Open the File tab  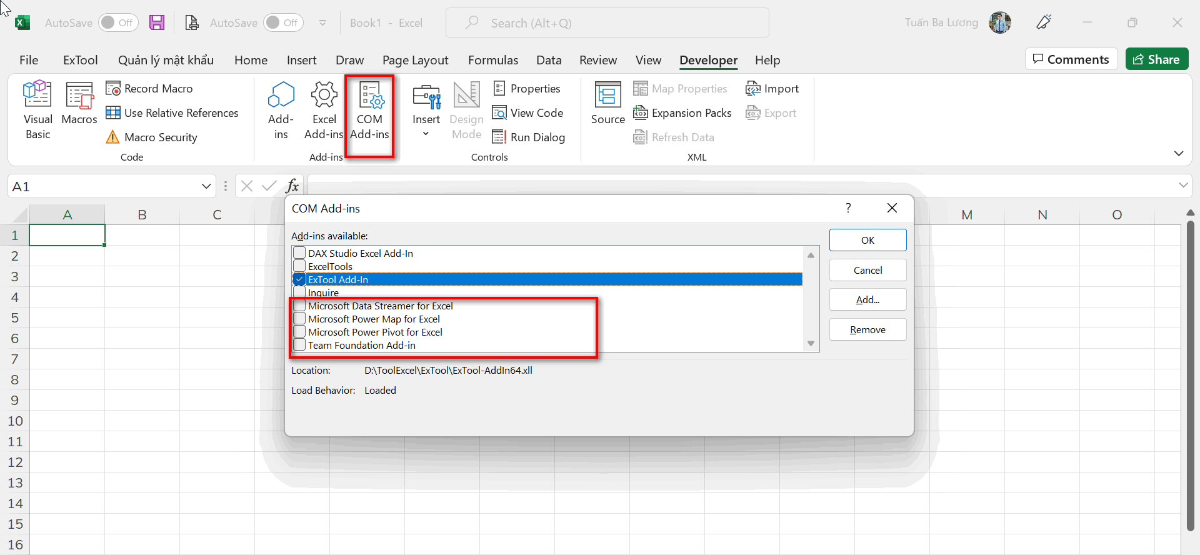click(x=29, y=60)
